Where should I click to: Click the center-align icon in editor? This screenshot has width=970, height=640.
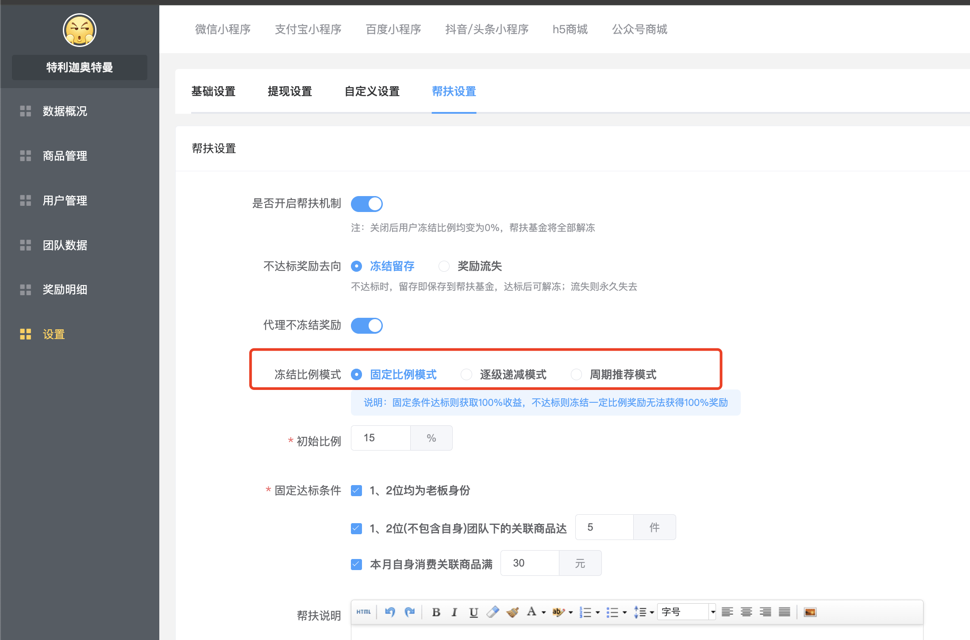tap(746, 612)
